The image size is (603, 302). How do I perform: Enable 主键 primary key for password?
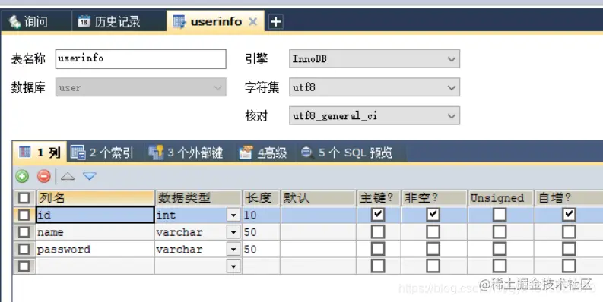pos(378,249)
